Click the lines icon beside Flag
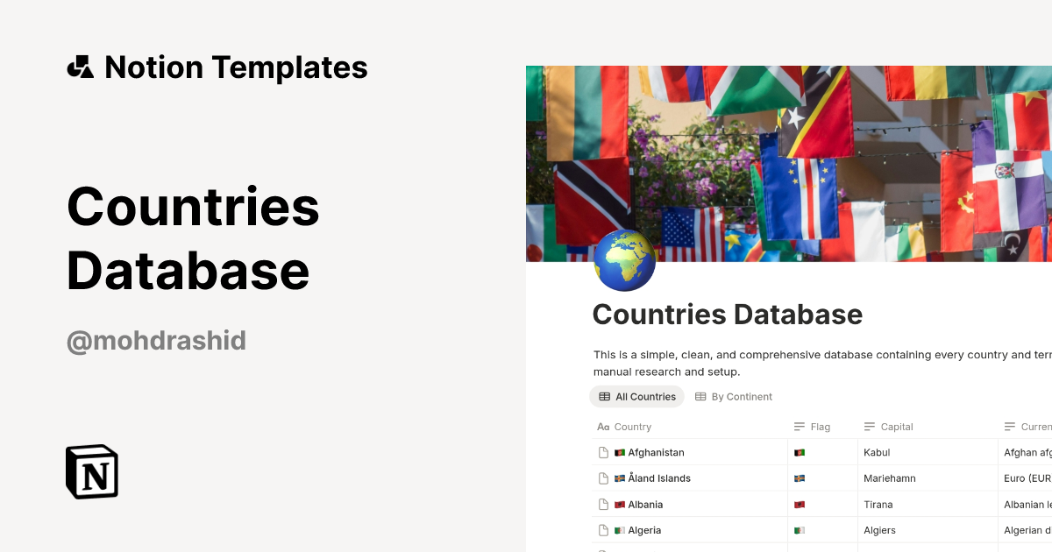The height and width of the screenshot is (552, 1052). pos(800,427)
